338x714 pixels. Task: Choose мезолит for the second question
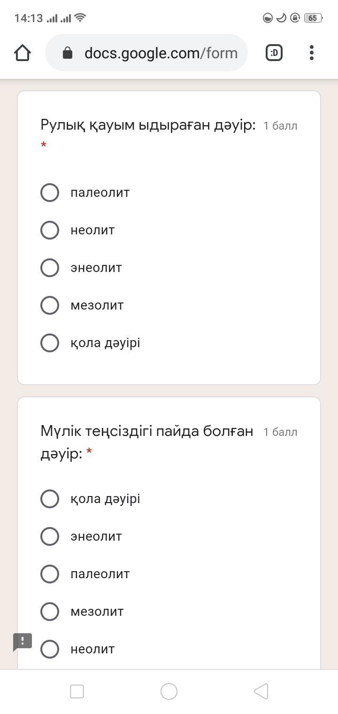tap(50, 612)
